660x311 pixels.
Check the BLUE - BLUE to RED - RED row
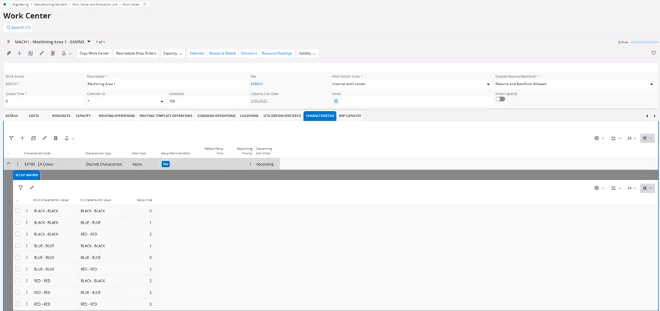[18, 269]
